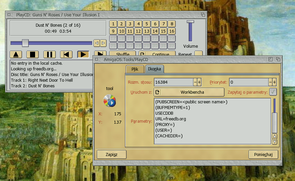Click the Priorytet value field
This screenshot has height=181, width=295.
[249, 82]
